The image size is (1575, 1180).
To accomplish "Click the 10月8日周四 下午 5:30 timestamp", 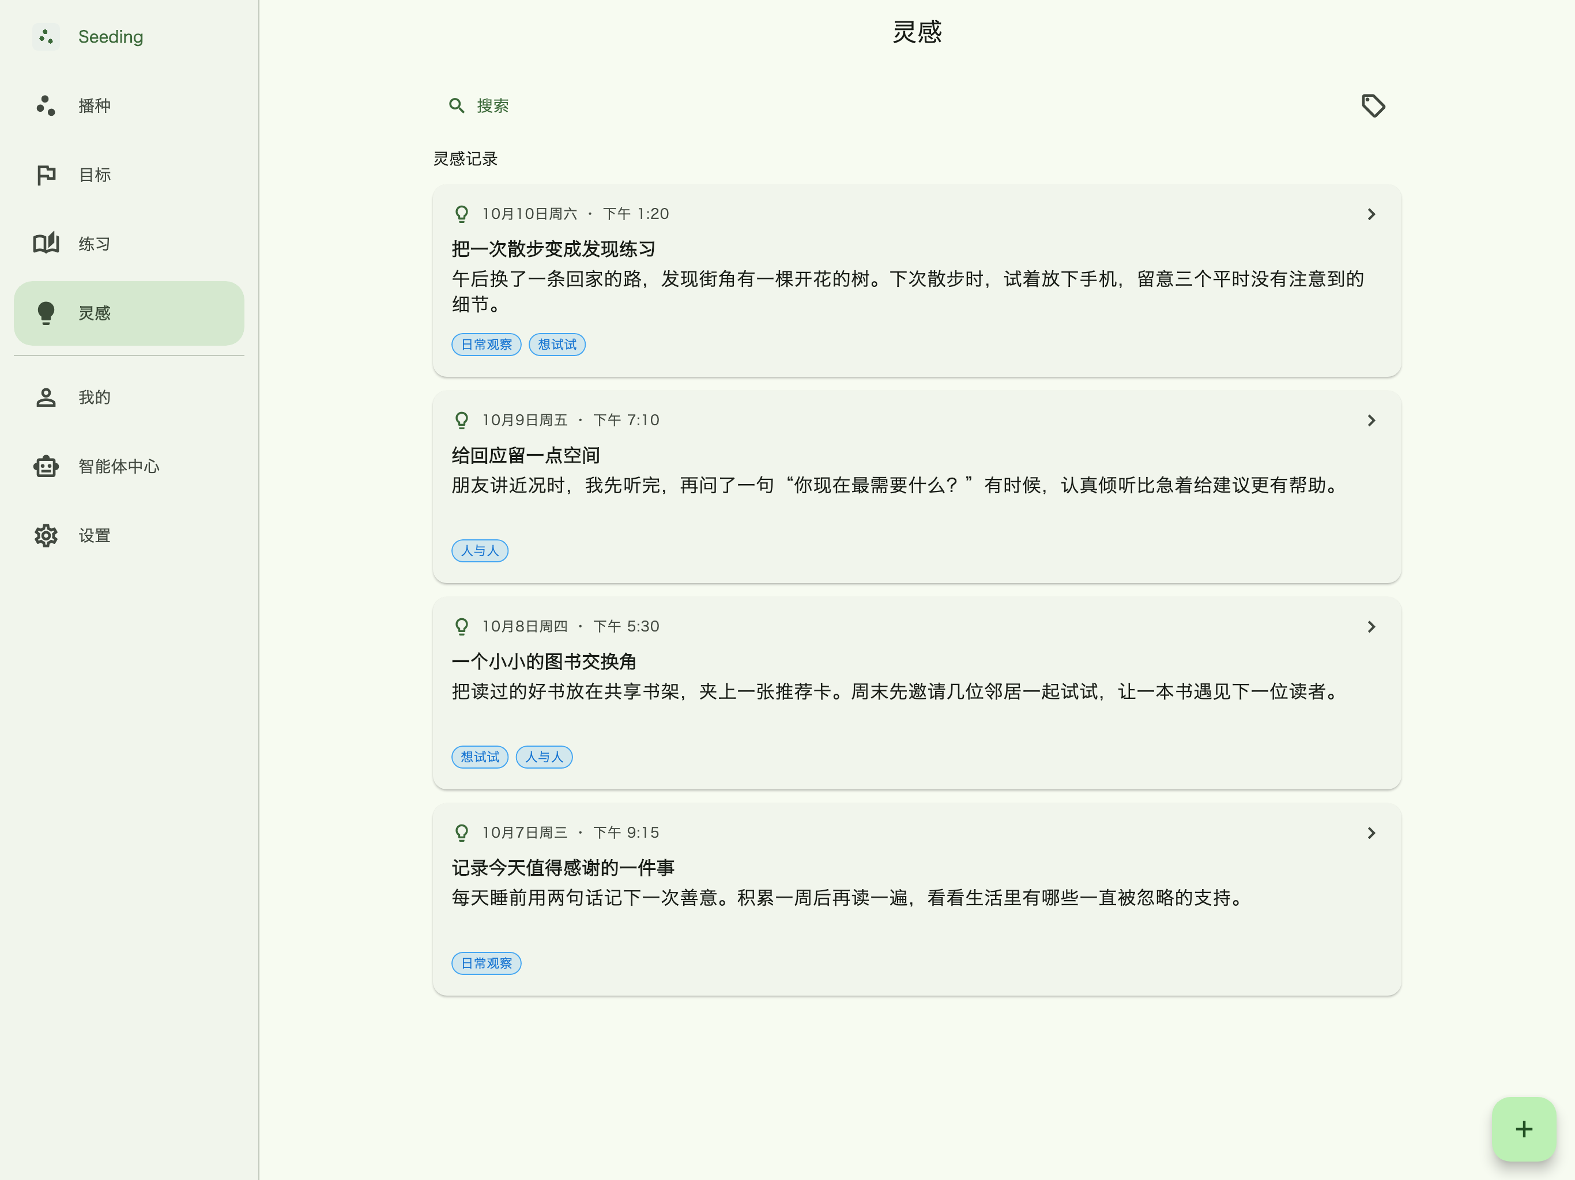I will tap(570, 626).
